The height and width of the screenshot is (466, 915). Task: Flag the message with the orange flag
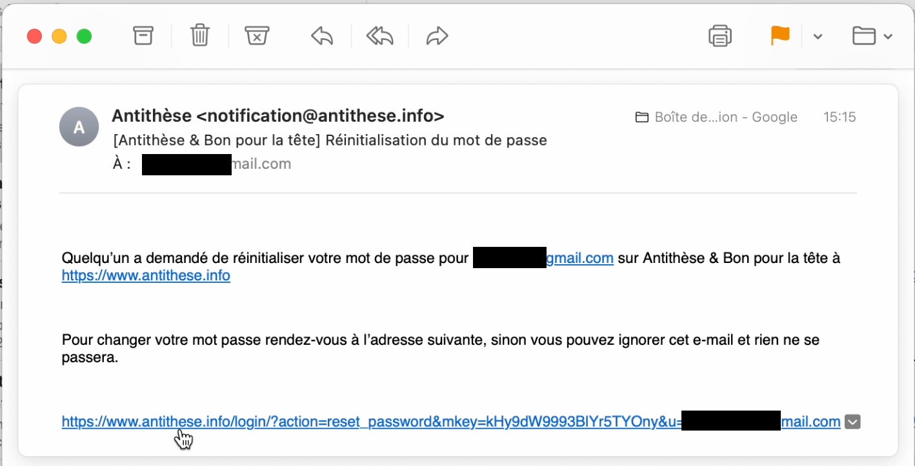click(780, 35)
